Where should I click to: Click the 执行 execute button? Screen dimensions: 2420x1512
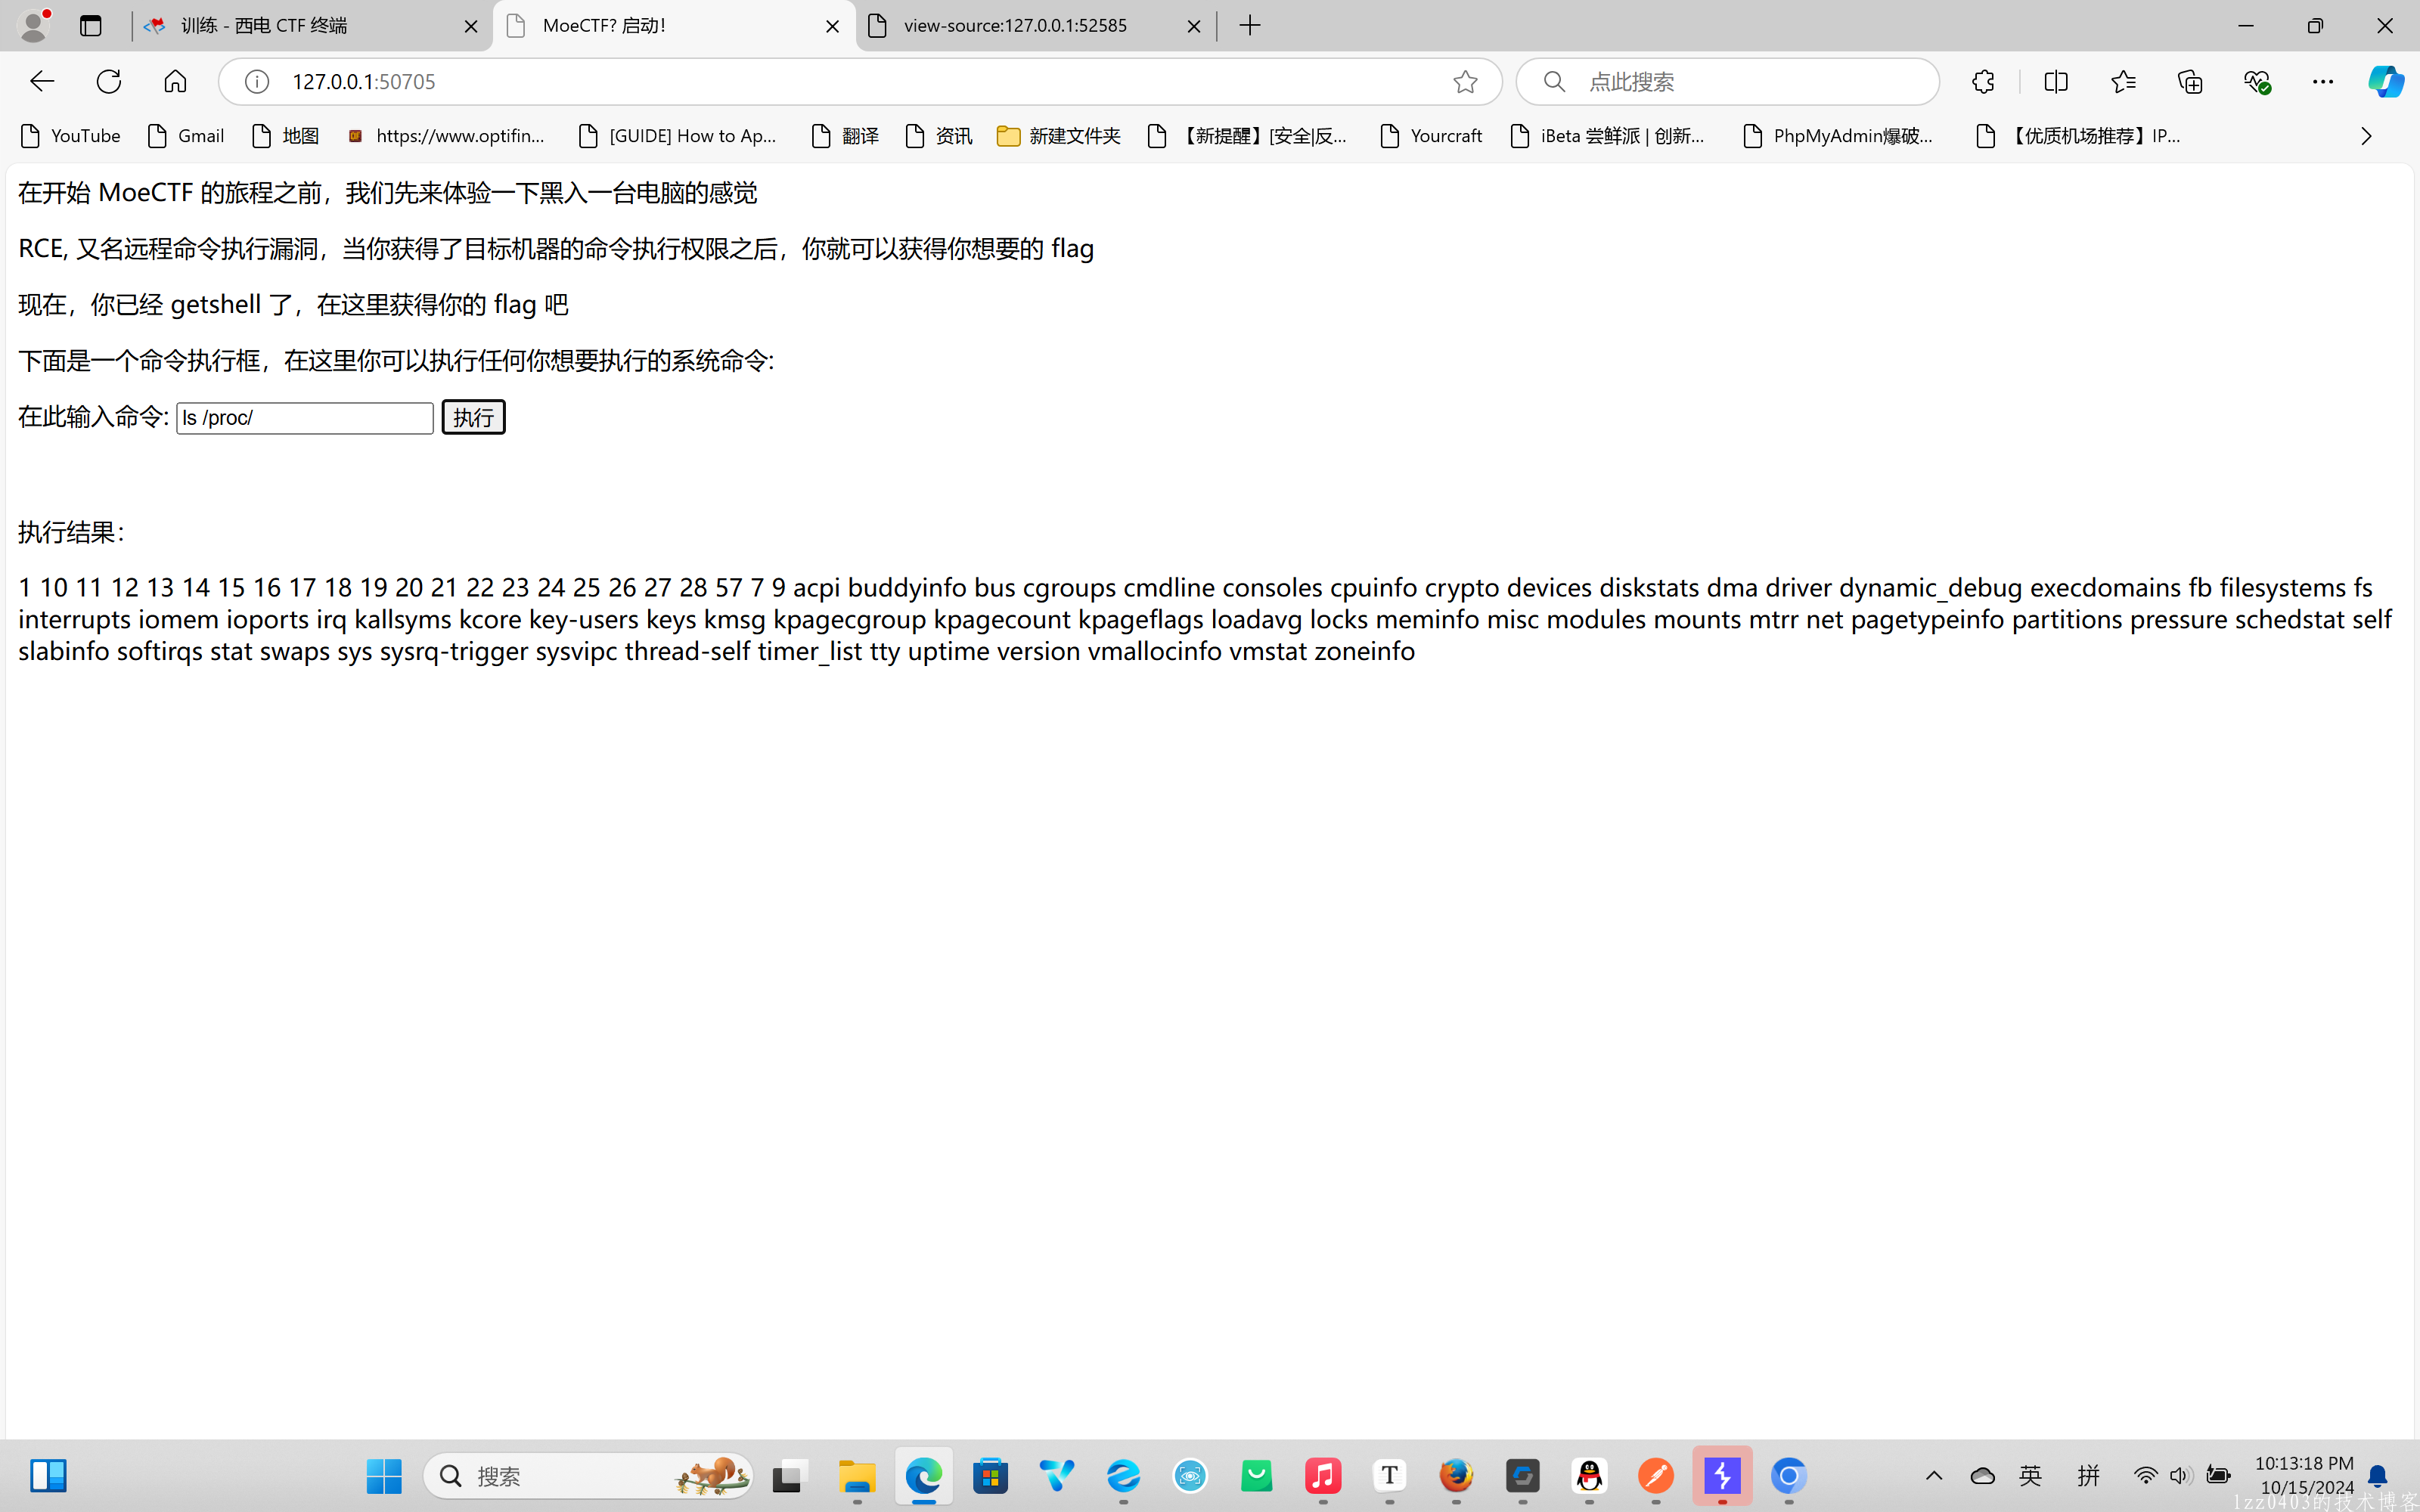[x=473, y=417]
